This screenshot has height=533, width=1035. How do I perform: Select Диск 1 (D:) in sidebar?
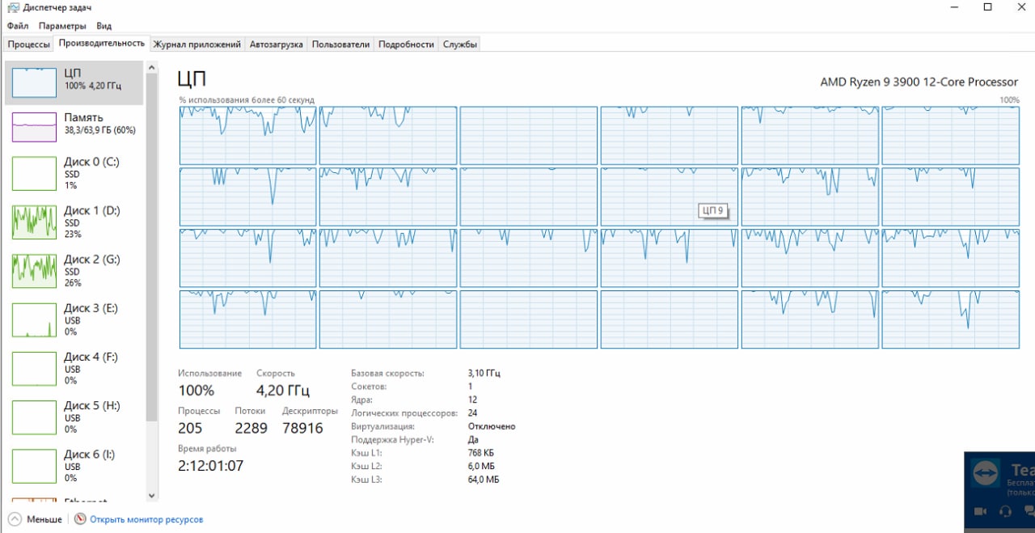click(74, 222)
